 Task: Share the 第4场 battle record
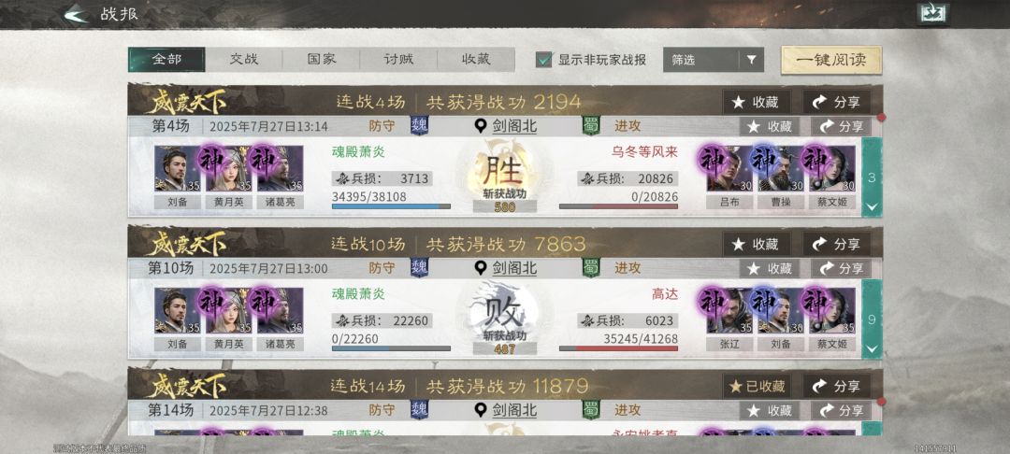[841, 127]
